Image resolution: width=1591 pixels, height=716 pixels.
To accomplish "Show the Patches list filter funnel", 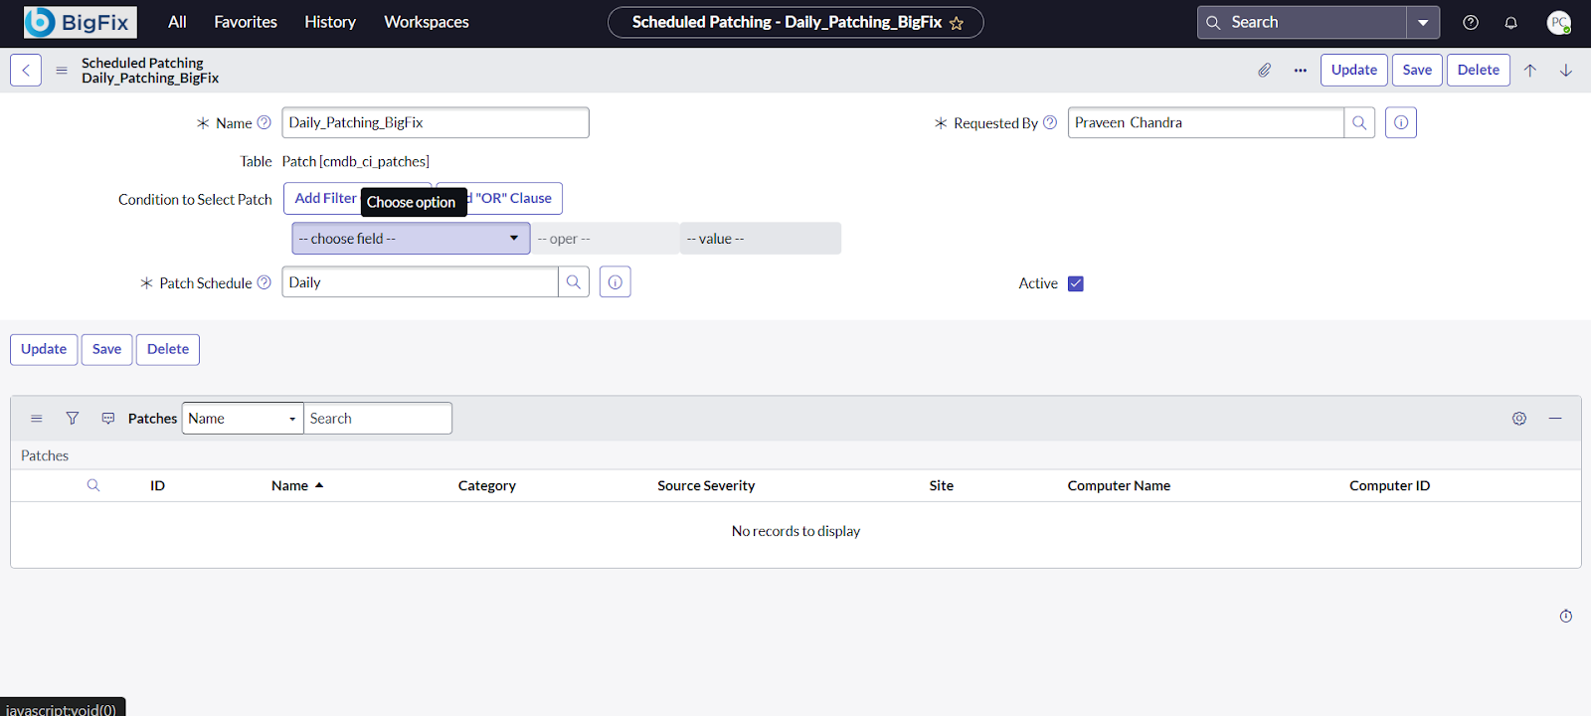I will [x=73, y=419].
